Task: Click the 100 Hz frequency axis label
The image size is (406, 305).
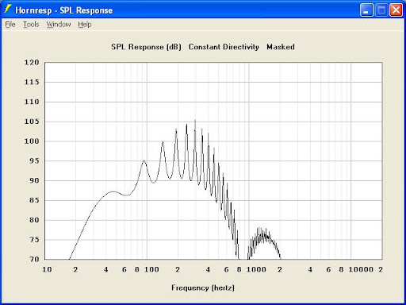Action: (x=151, y=269)
